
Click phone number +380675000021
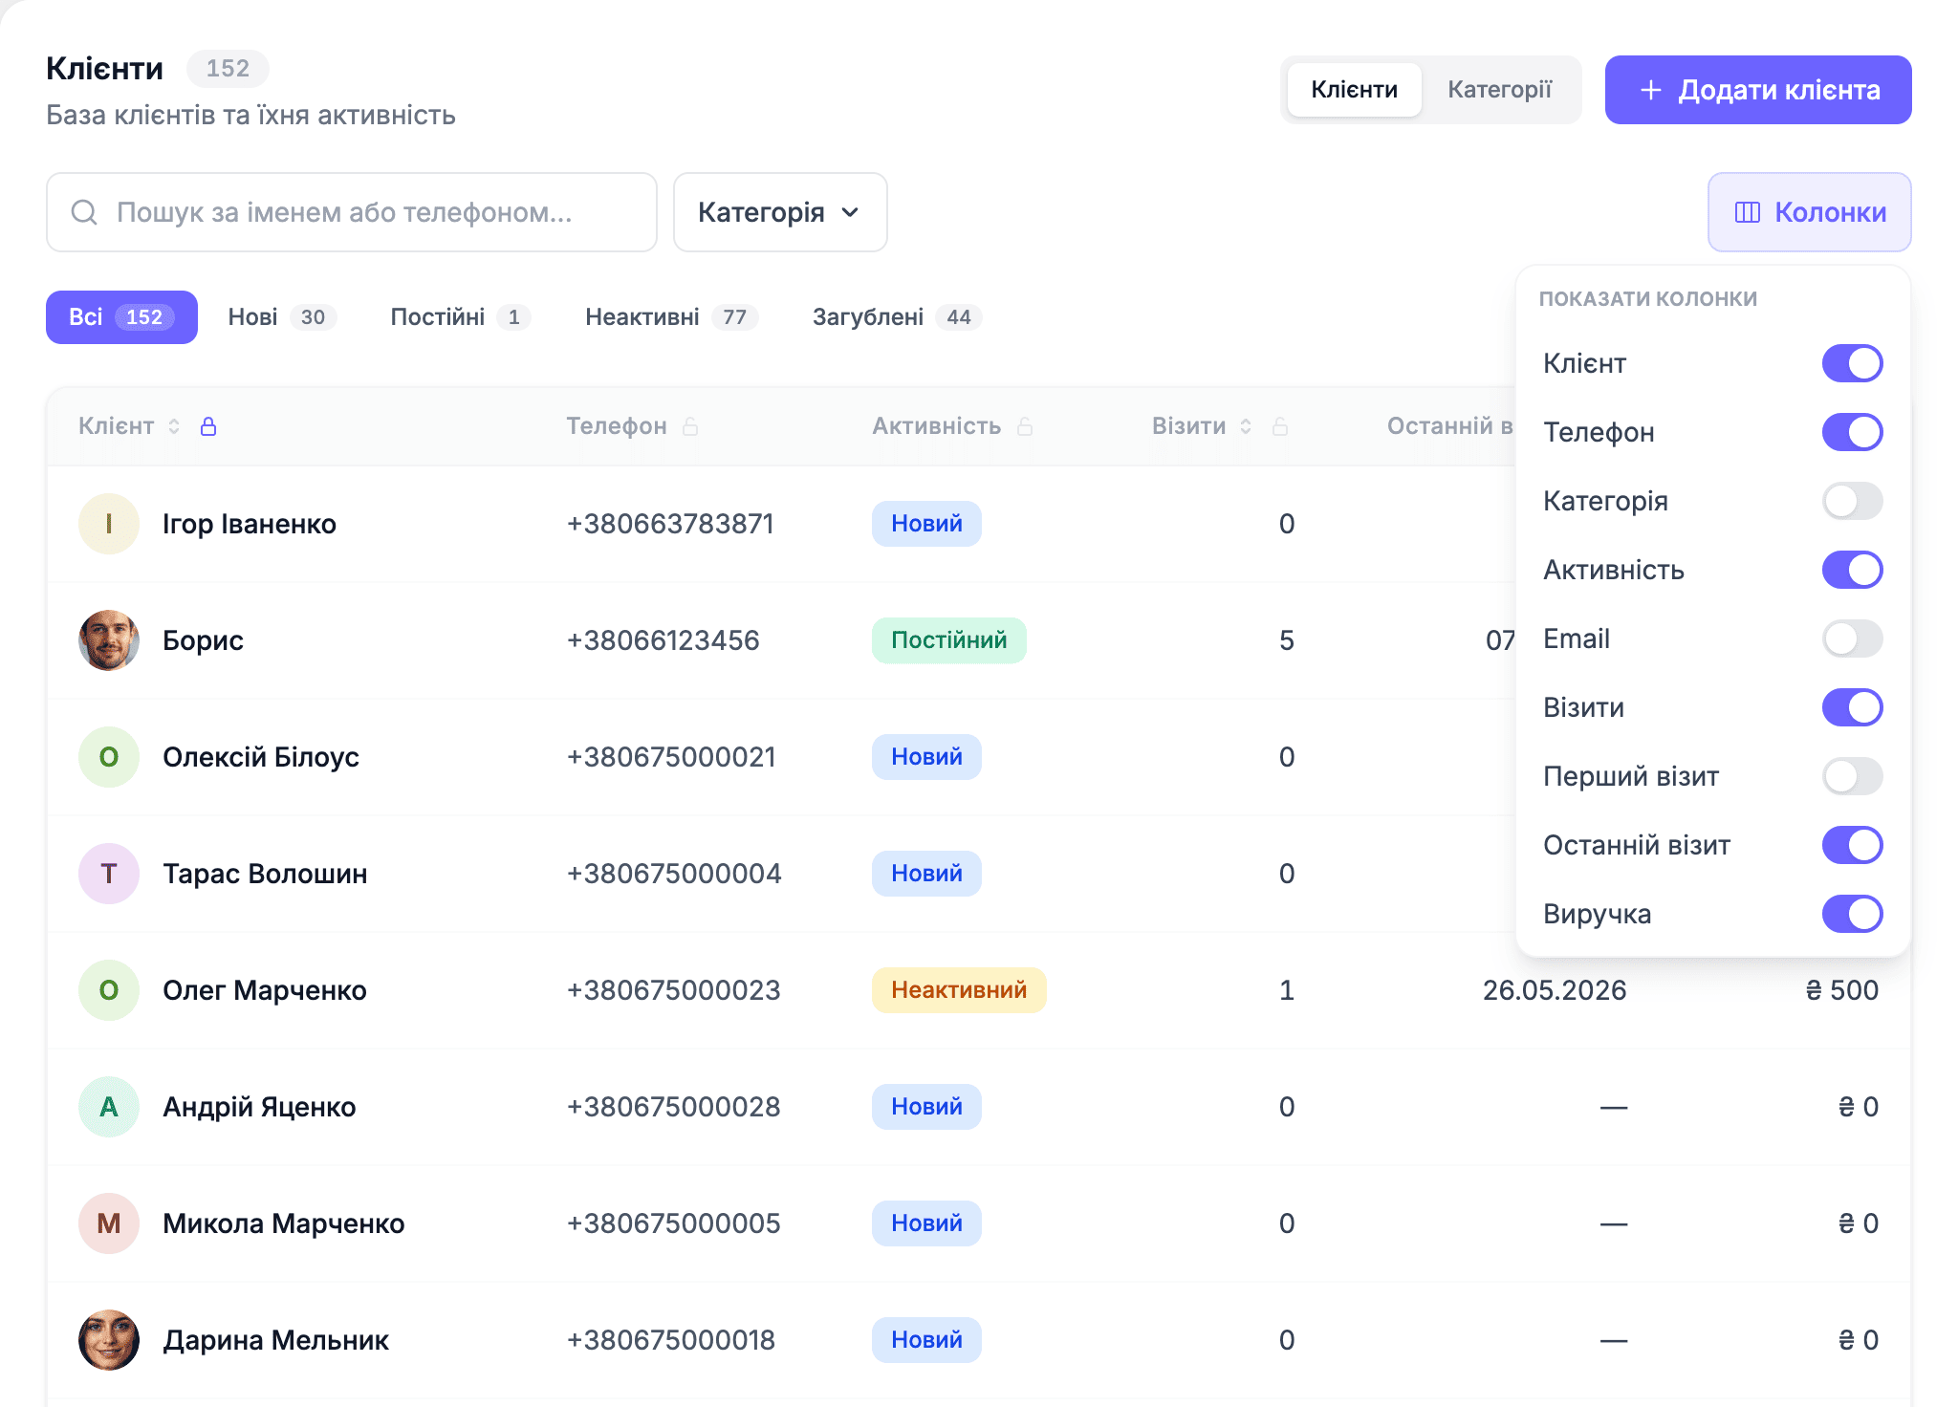click(x=671, y=757)
